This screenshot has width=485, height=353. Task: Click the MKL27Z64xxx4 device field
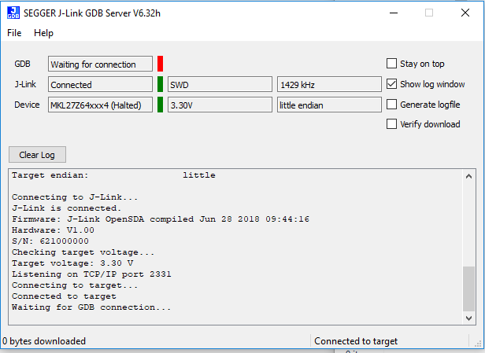pyautogui.click(x=100, y=105)
